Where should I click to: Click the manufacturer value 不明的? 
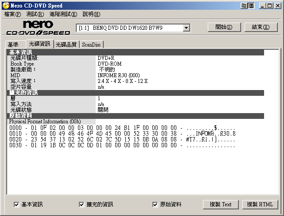(107, 70)
